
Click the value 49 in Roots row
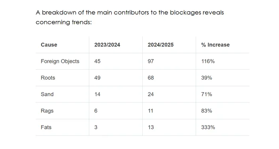(x=97, y=78)
